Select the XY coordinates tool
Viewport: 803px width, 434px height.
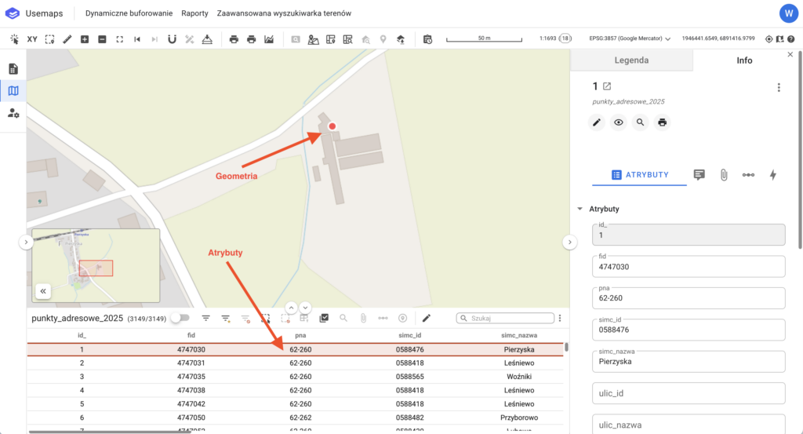tap(32, 38)
